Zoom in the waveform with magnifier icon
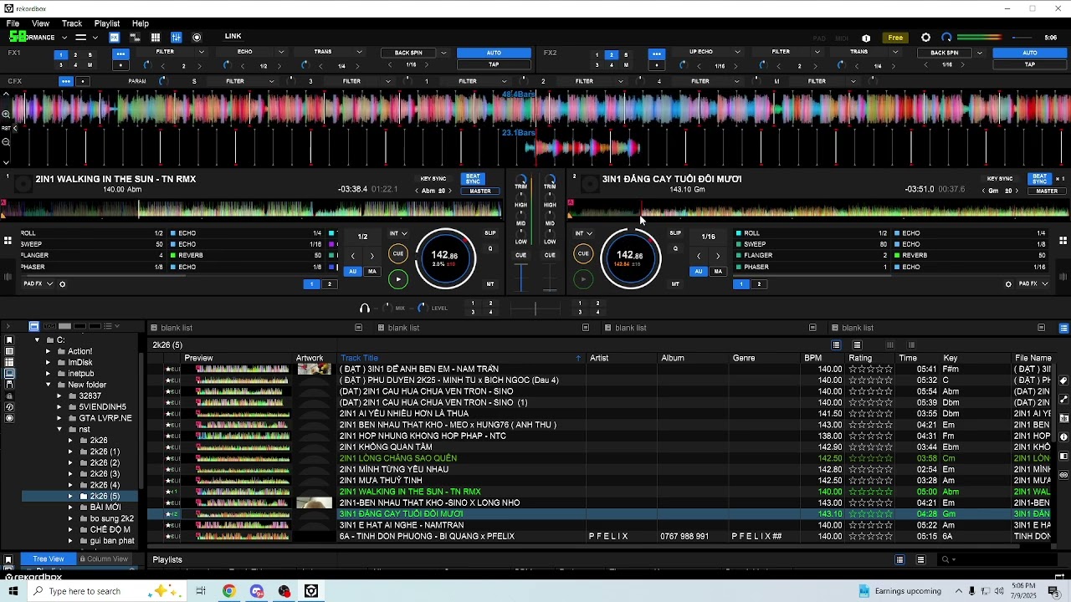This screenshot has height=602, width=1071. pos(6,115)
